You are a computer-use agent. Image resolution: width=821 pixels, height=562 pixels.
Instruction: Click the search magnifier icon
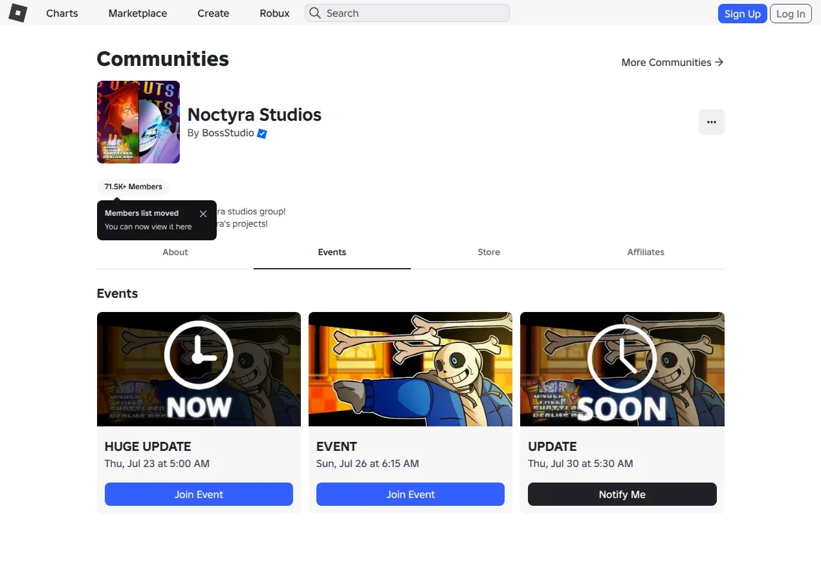tap(315, 13)
